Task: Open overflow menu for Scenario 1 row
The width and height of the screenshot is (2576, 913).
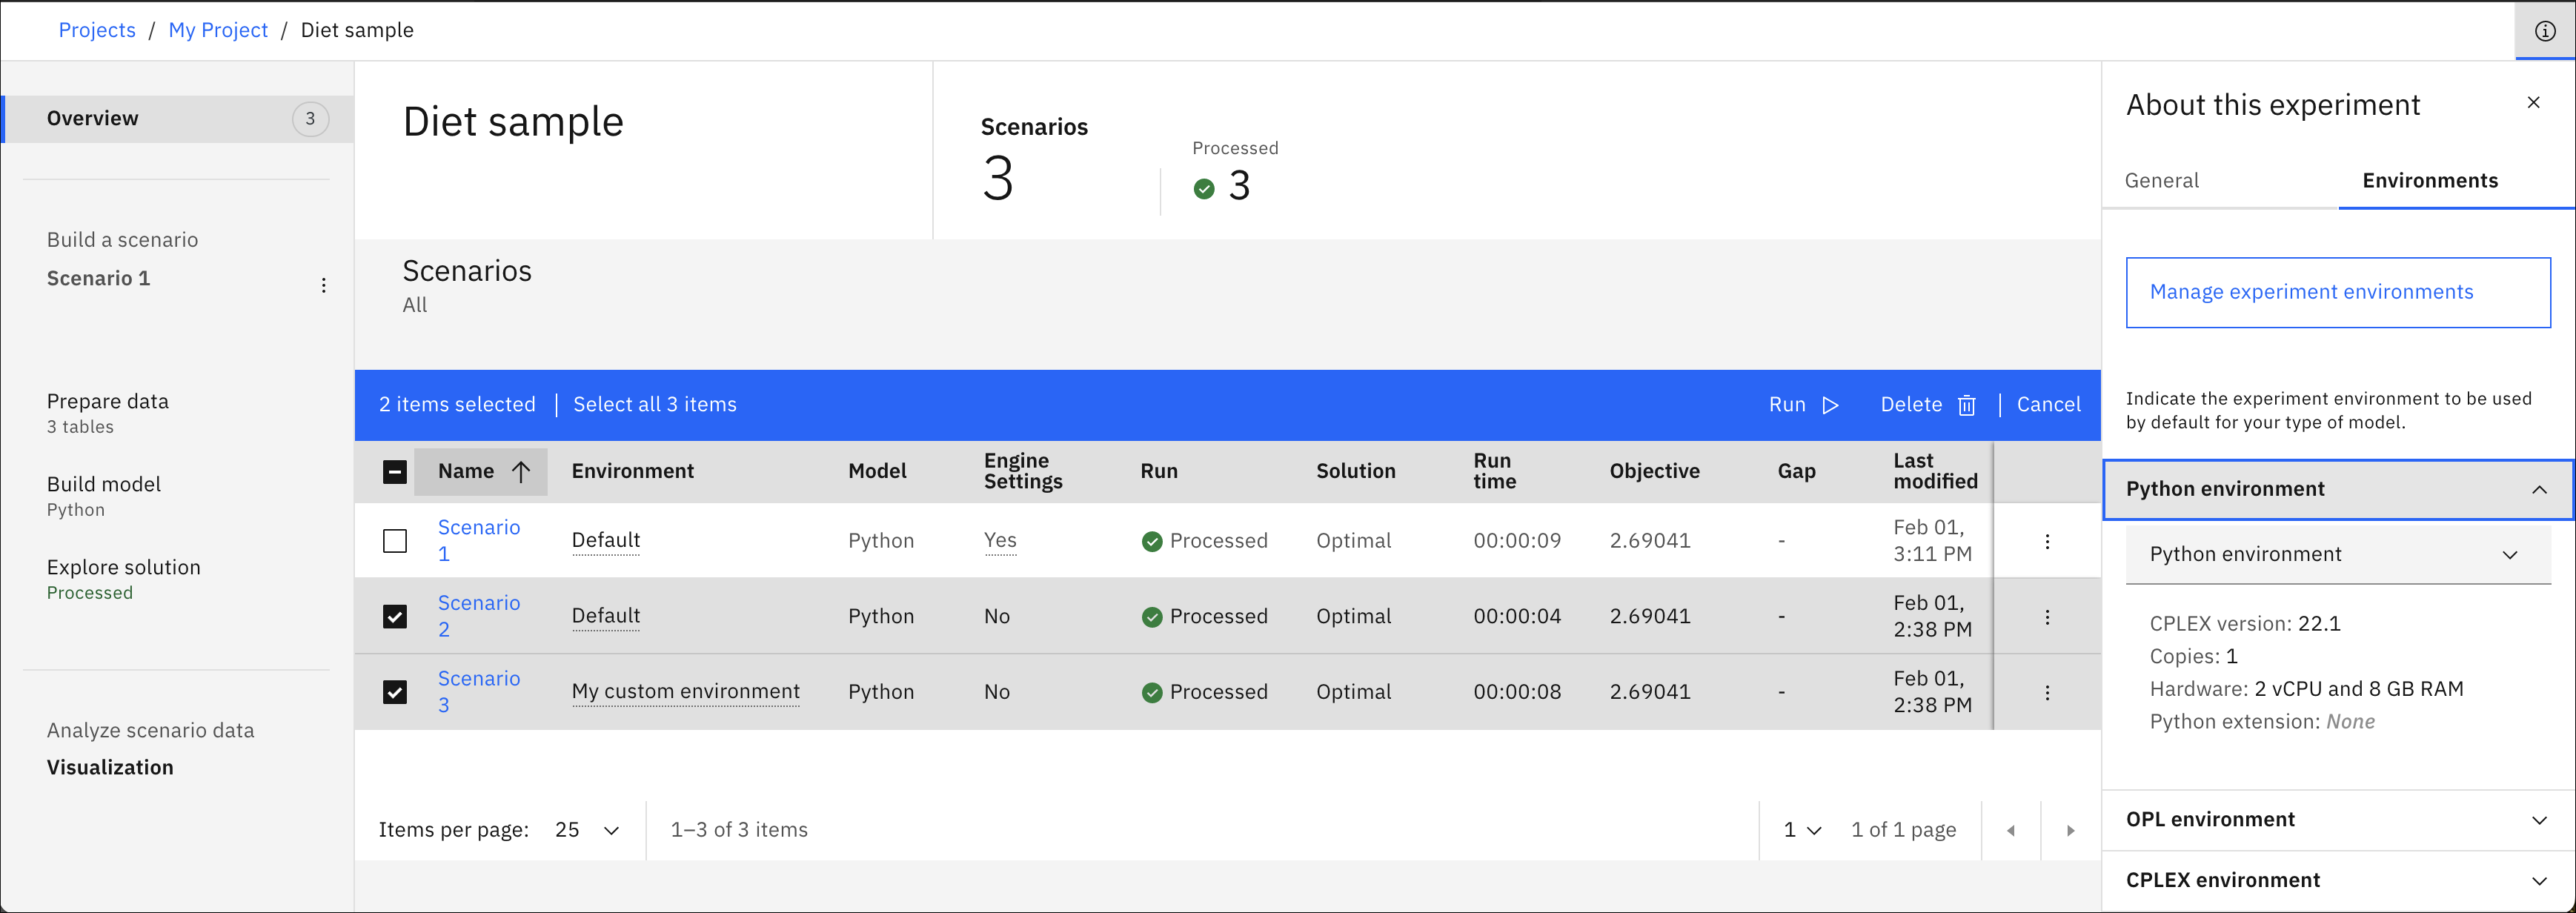Action: coord(2047,541)
